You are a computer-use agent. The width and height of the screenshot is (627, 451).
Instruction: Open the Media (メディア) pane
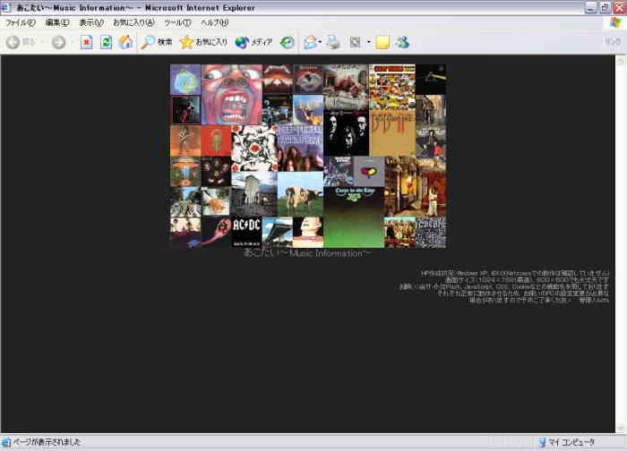[253, 42]
